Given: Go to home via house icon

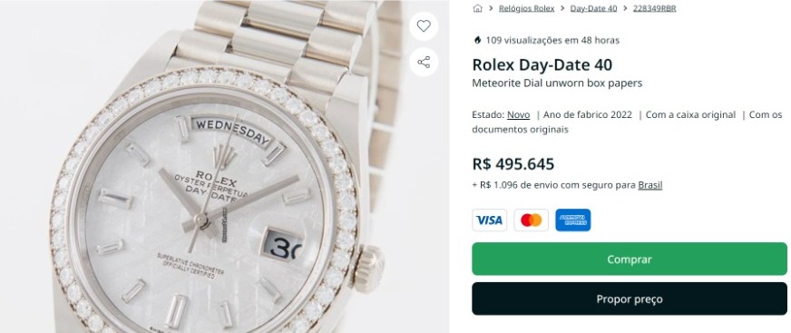Looking at the screenshot, I should (x=477, y=8).
